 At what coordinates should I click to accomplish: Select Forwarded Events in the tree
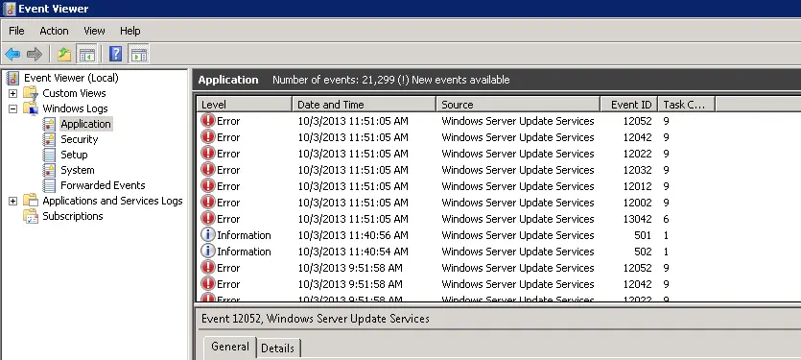[103, 185]
